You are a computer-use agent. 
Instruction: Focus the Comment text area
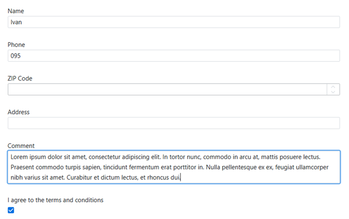click(174, 167)
